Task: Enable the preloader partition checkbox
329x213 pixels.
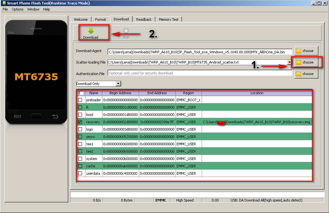Action: tap(80, 100)
